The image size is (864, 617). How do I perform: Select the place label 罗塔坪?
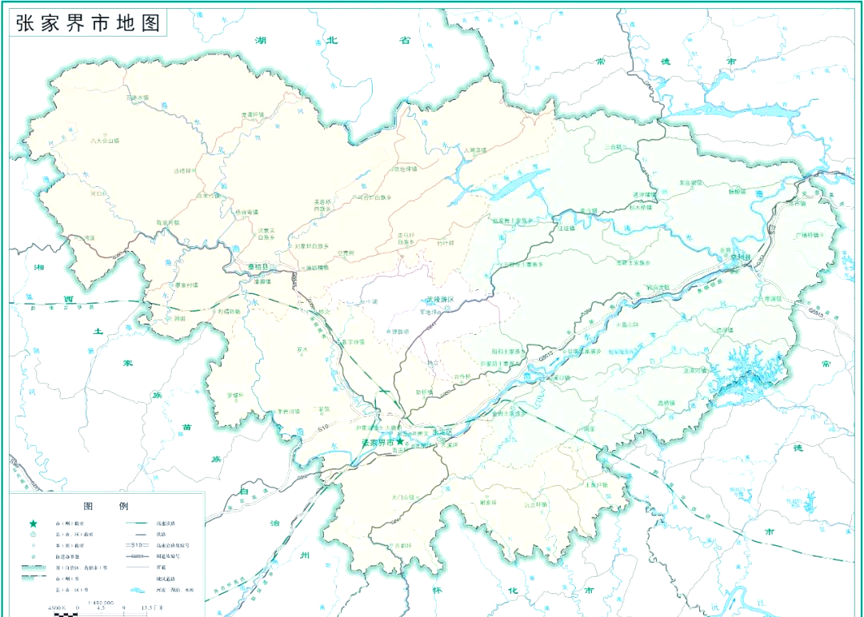pos(235,395)
